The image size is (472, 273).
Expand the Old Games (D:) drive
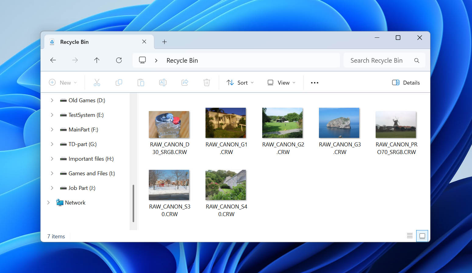click(52, 100)
